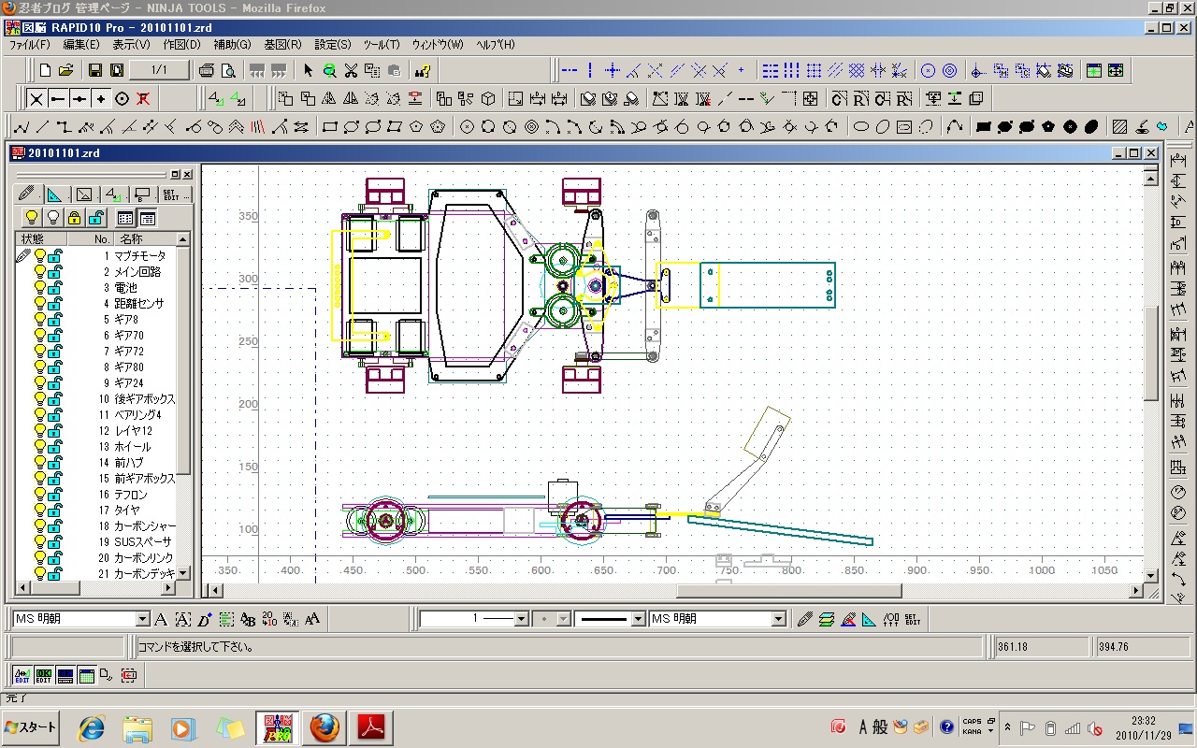Image resolution: width=1197 pixels, height=748 pixels.
Task: Open the right MS 明朝 font dropdown
Action: click(x=778, y=619)
